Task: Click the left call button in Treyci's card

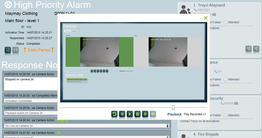Action: coord(249,49)
